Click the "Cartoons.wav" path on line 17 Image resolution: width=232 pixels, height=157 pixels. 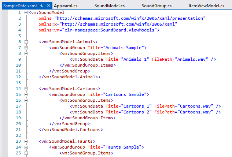tap(195, 106)
